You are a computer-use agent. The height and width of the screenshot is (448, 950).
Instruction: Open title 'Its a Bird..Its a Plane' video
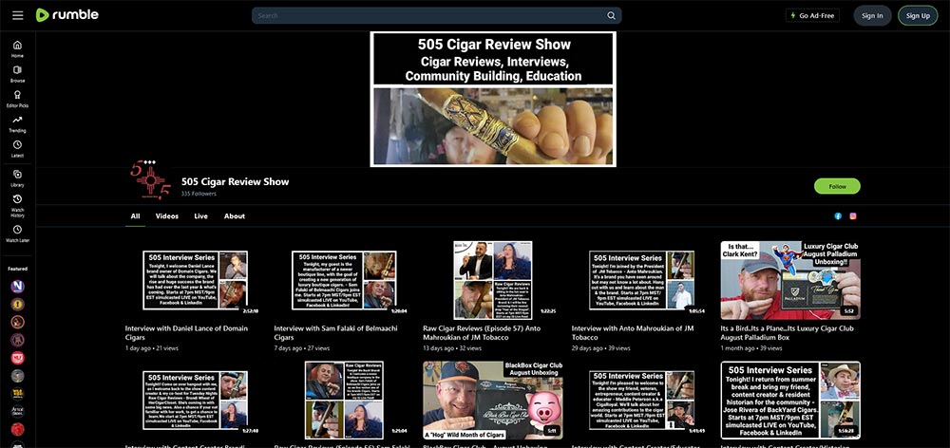pyautogui.click(x=787, y=333)
